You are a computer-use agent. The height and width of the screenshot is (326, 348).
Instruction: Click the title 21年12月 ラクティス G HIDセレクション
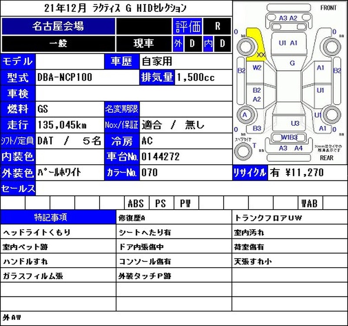point(115,8)
